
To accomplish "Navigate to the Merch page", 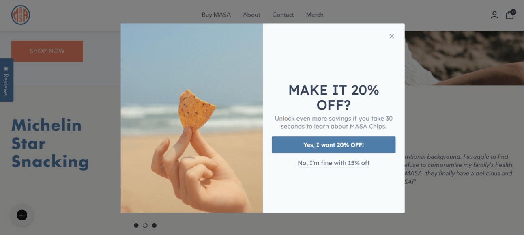I will [x=315, y=15].
